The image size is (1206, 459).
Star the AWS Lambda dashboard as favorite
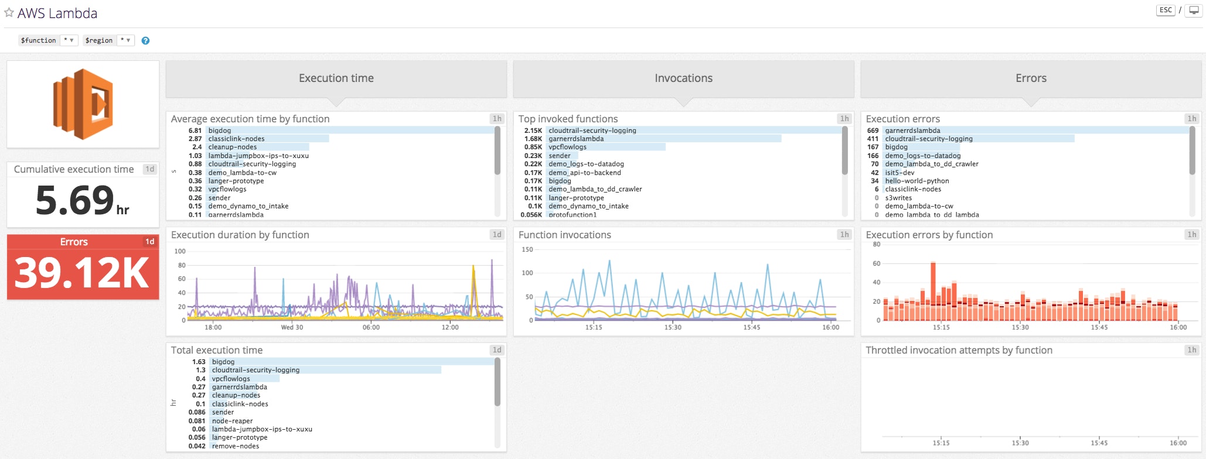9,12
